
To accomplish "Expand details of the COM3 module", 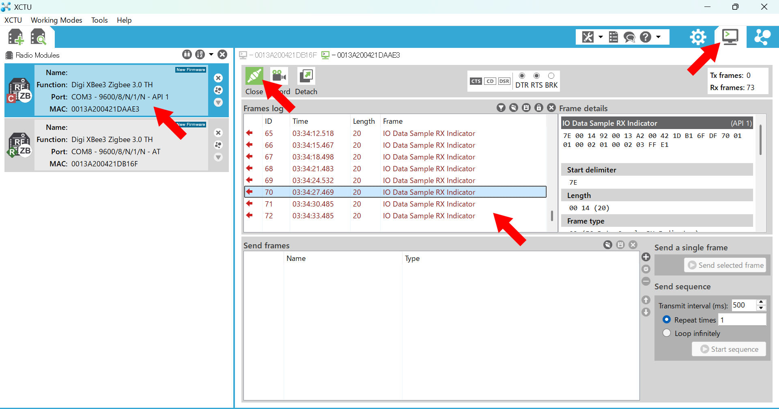I will point(218,102).
